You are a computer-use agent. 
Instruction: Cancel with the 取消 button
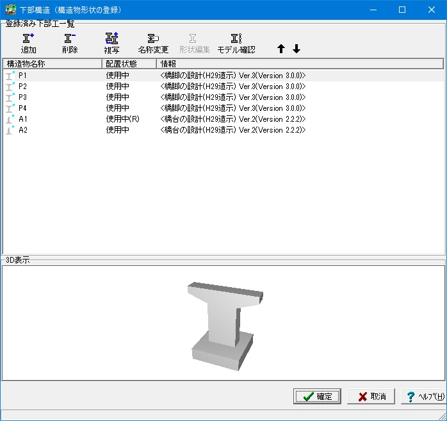pyautogui.click(x=371, y=396)
